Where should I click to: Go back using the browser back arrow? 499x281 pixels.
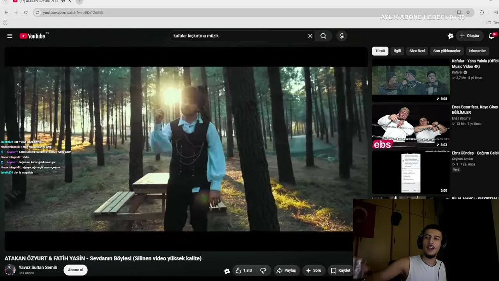(x=6, y=12)
